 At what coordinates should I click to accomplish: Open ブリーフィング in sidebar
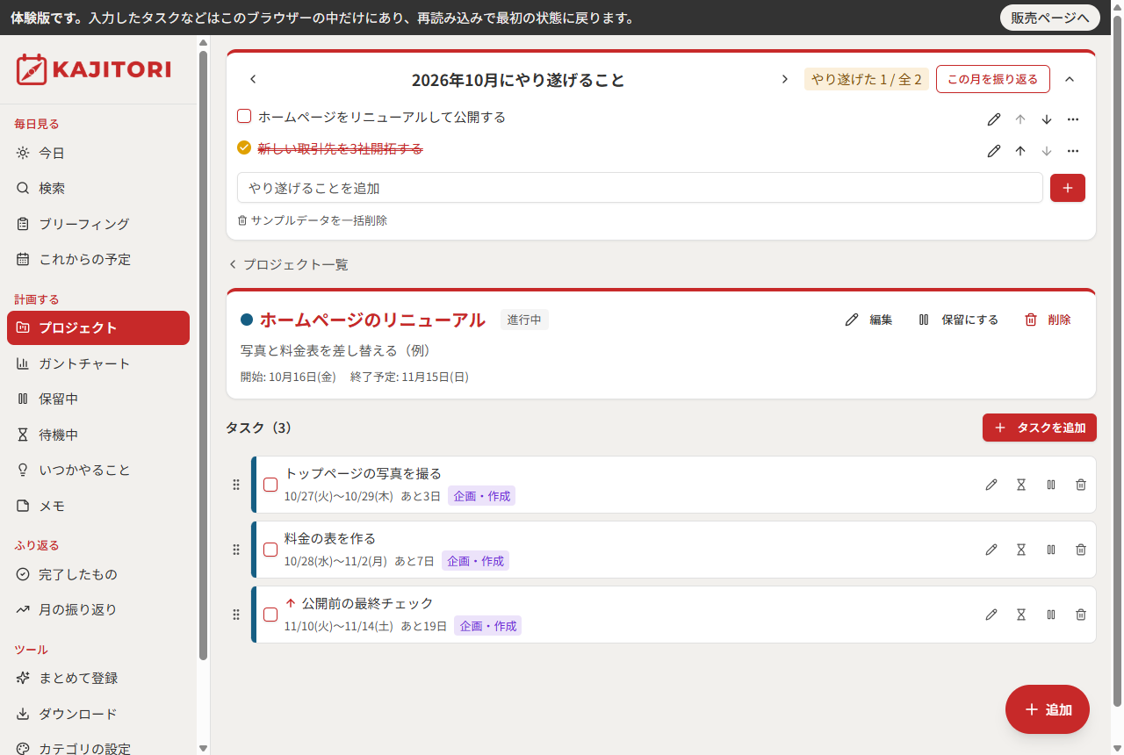[98, 224]
